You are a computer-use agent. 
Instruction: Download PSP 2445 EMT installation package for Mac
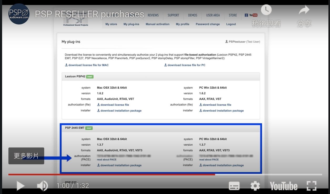tap(119, 165)
